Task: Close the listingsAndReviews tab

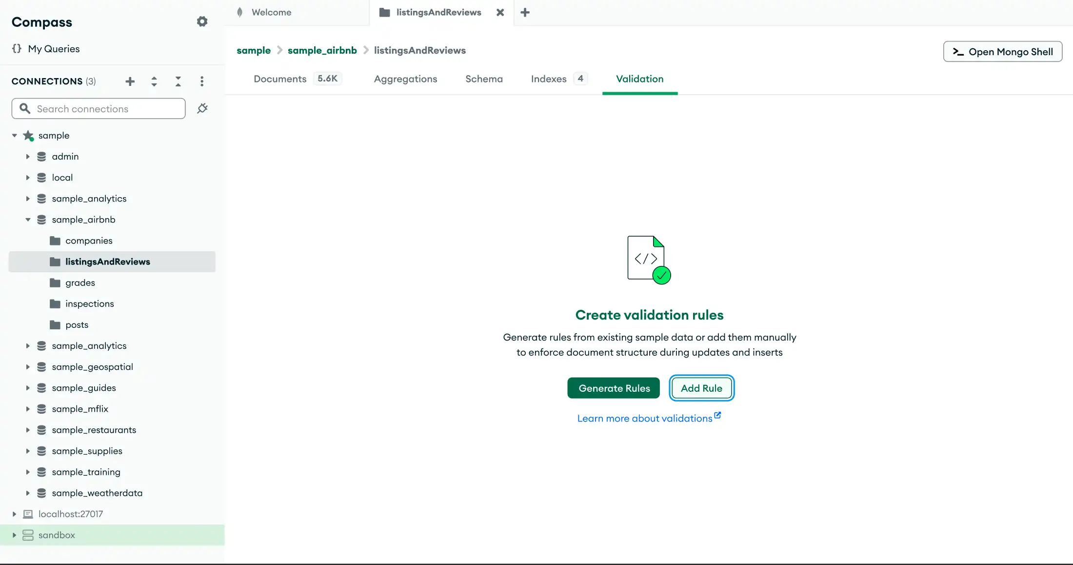Action: 499,12
